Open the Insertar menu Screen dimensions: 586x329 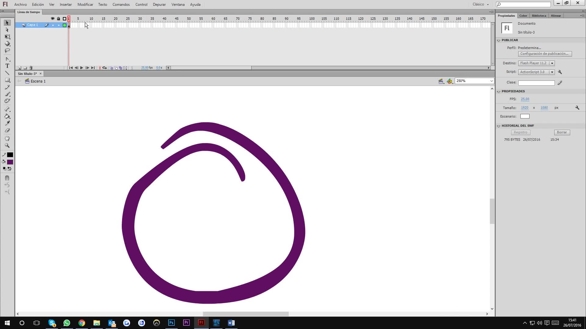[x=66, y=5]
